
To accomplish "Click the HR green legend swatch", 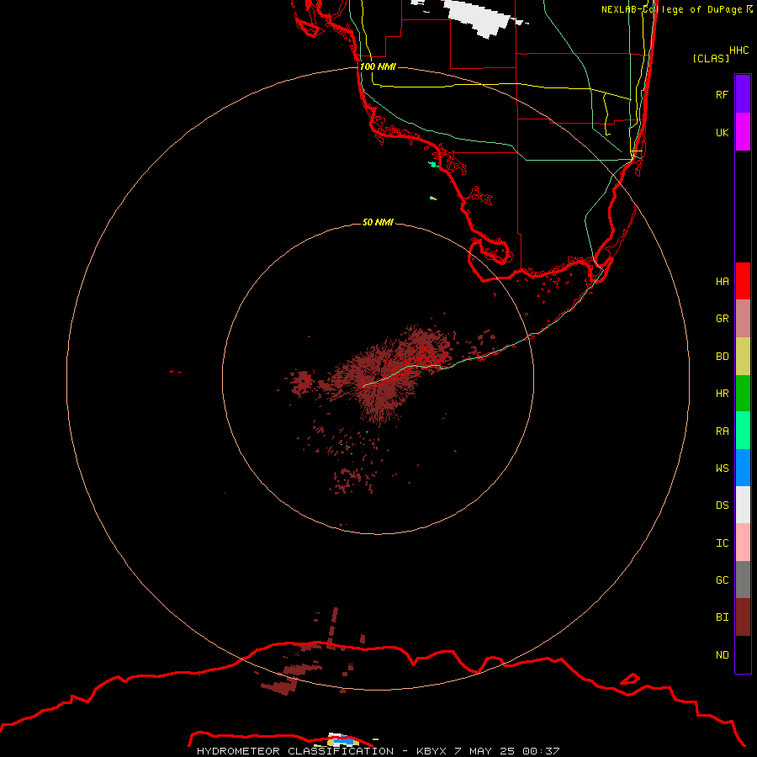I will point(743,394).
